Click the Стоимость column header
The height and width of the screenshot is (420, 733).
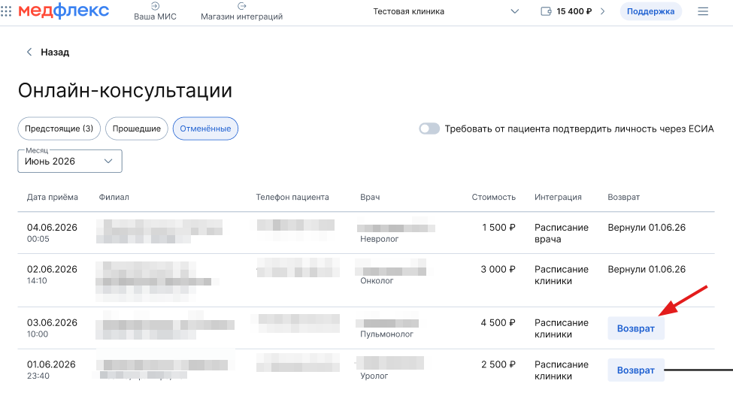(493, 198)
